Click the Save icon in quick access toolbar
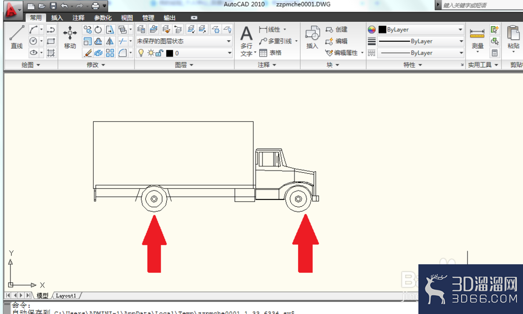523x314 pixels. 53,6
